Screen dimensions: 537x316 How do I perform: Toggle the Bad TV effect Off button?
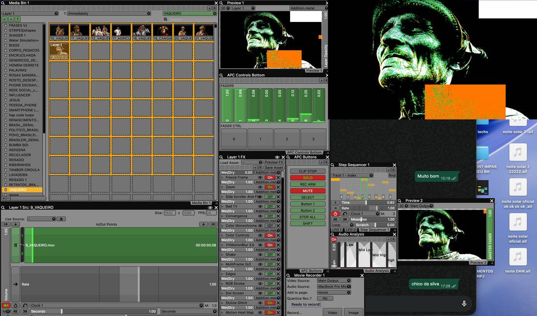[270, 206]
